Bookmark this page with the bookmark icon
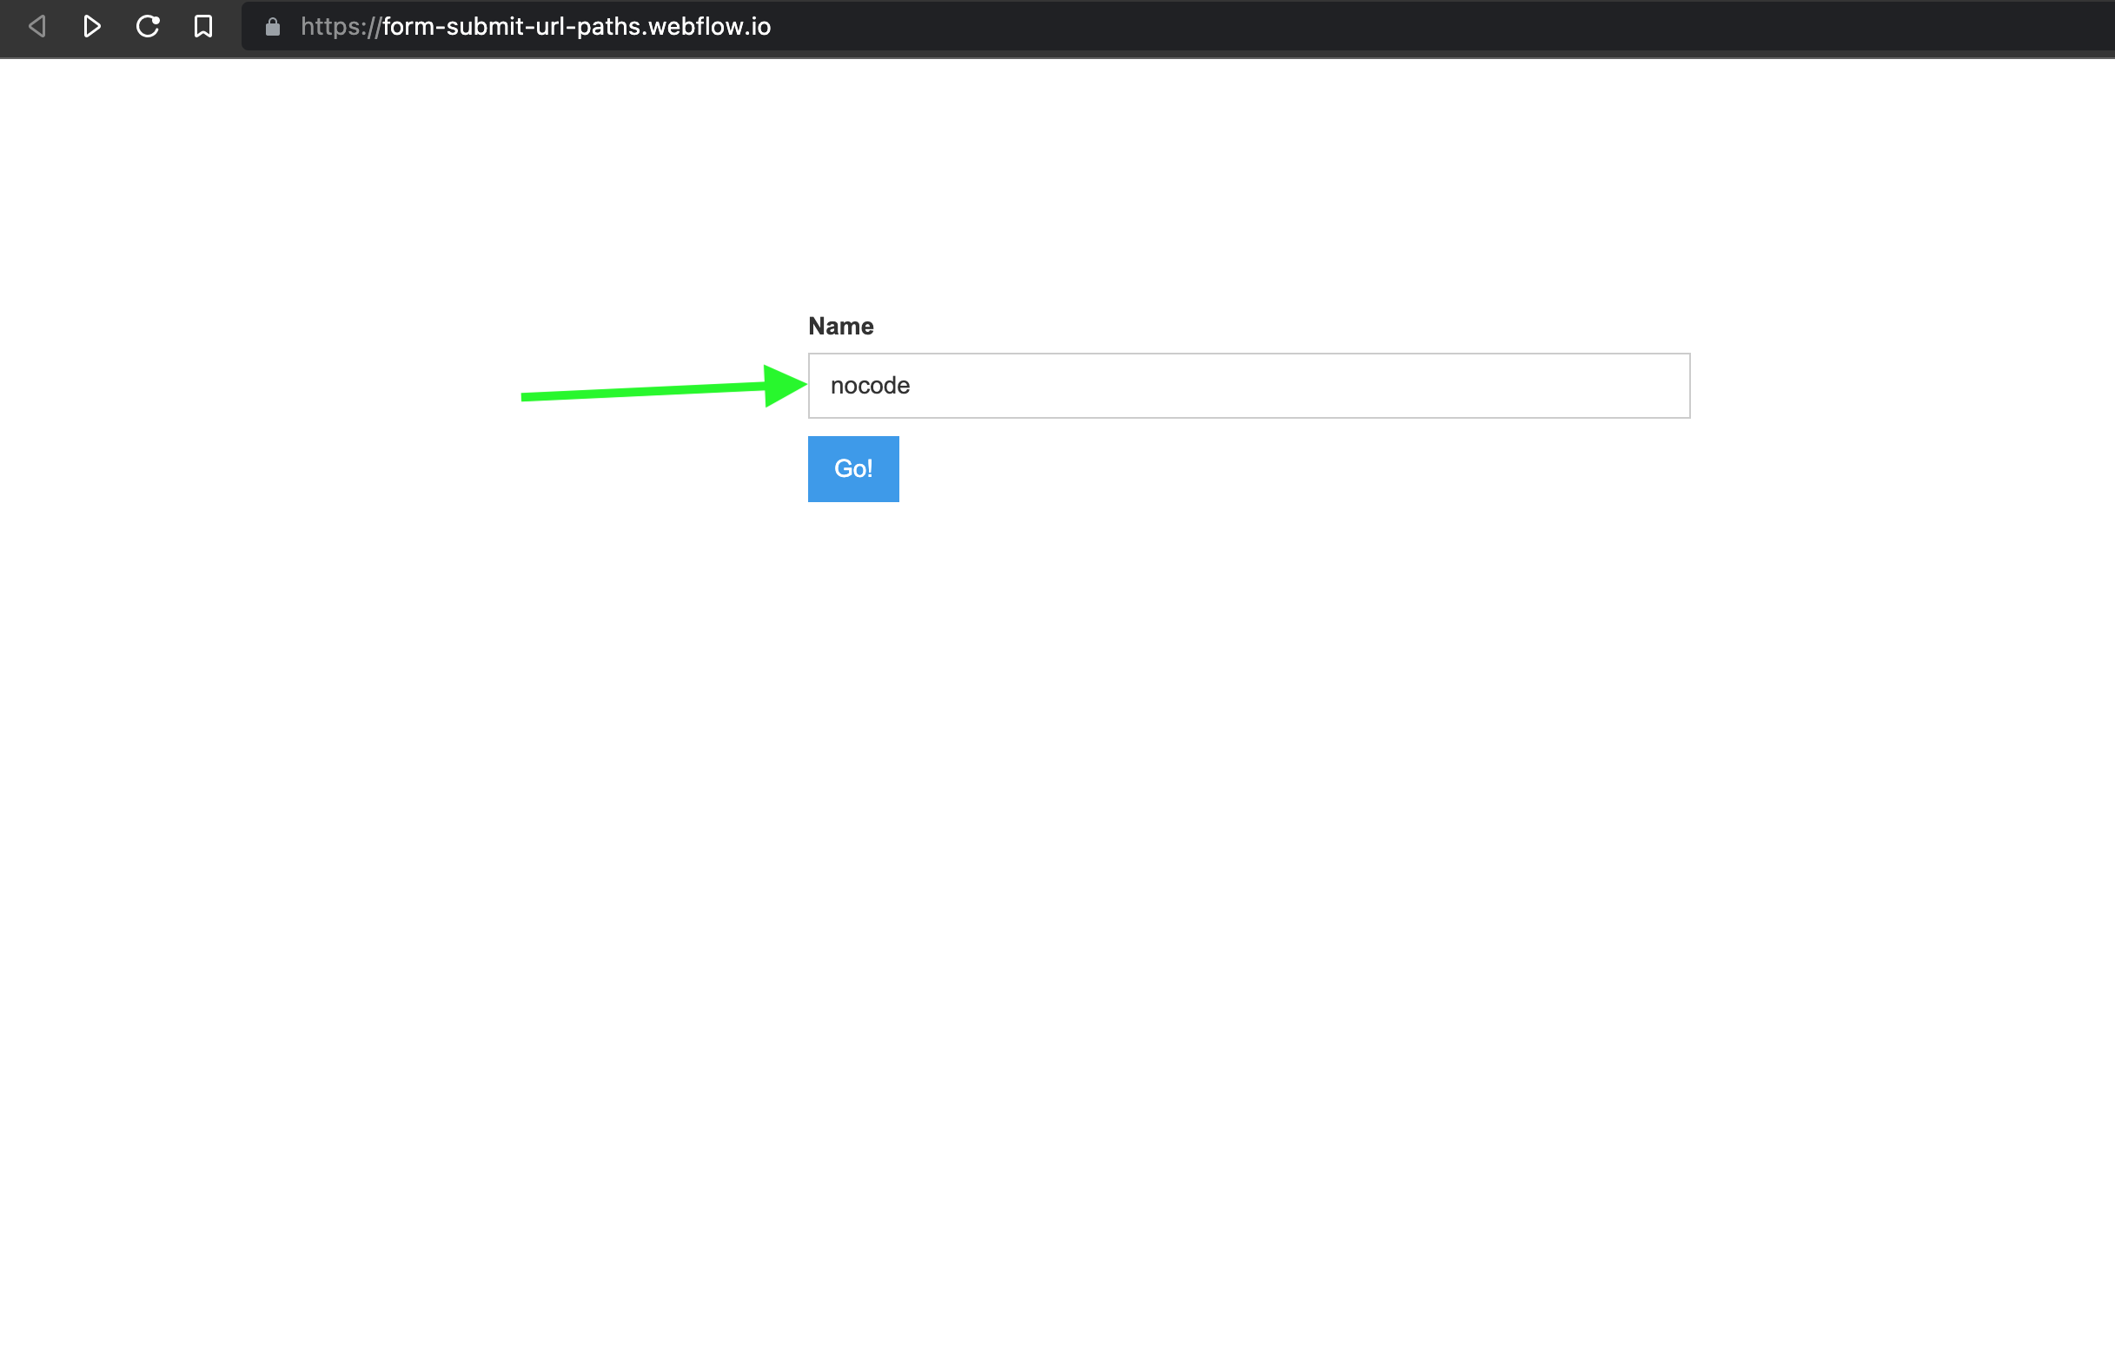 tap(202, 26)
